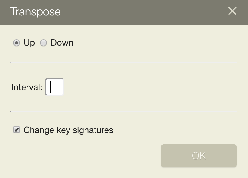Viewport: 248px width, 178px height.
Task: Click into the Interval input field
Action: pyautogui.click(x=54, y=87)
